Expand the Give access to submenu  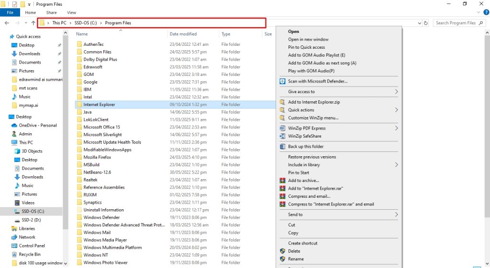pos(396,91)
